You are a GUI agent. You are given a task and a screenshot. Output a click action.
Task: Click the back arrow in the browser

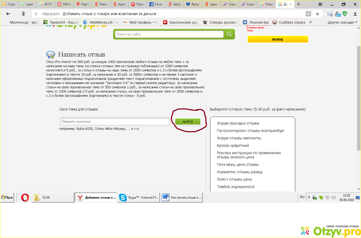[8, 14]
